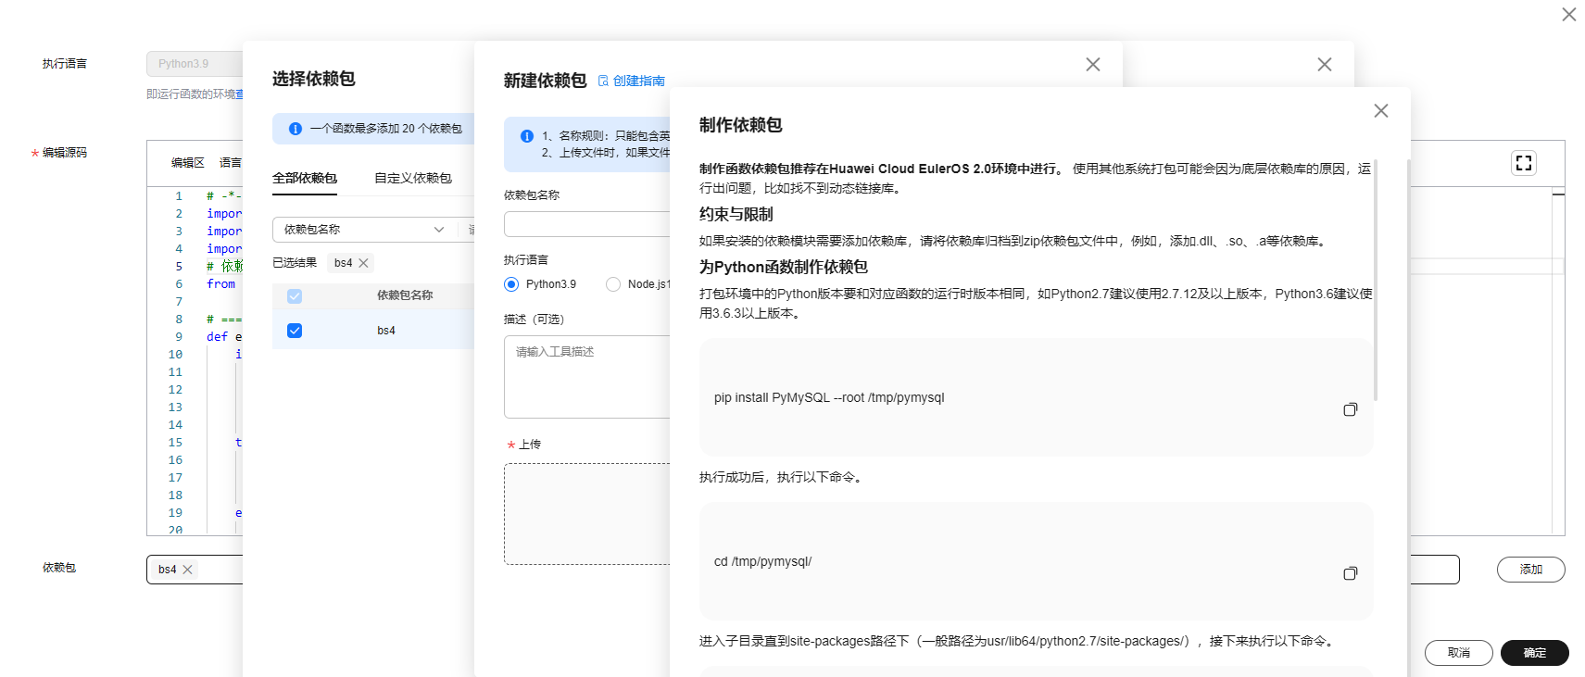Click the description textarea 请输入工具描述
The width and height of the screenshot is (1585, 677).
[x=586, y=377]
